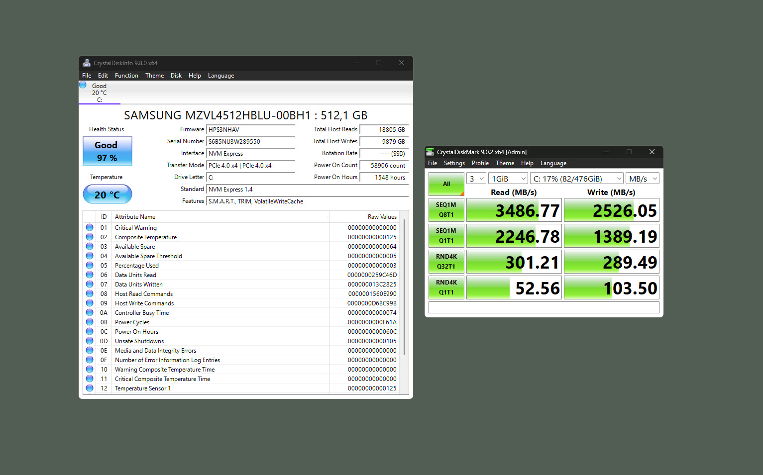Click the CrystalDiskMark app icon in title bar
Screen dimensions: 763x475
(430, 152)
